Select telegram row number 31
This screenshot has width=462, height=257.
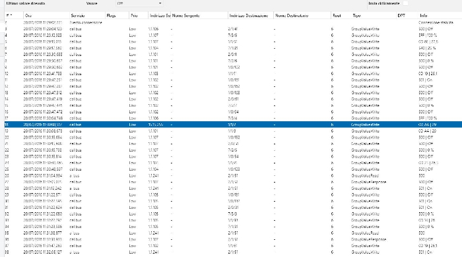click(x=233, y=208)
